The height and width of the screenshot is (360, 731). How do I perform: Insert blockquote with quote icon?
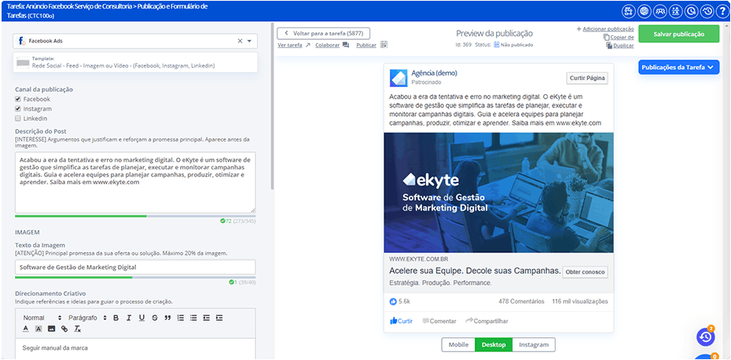point(168,318)
